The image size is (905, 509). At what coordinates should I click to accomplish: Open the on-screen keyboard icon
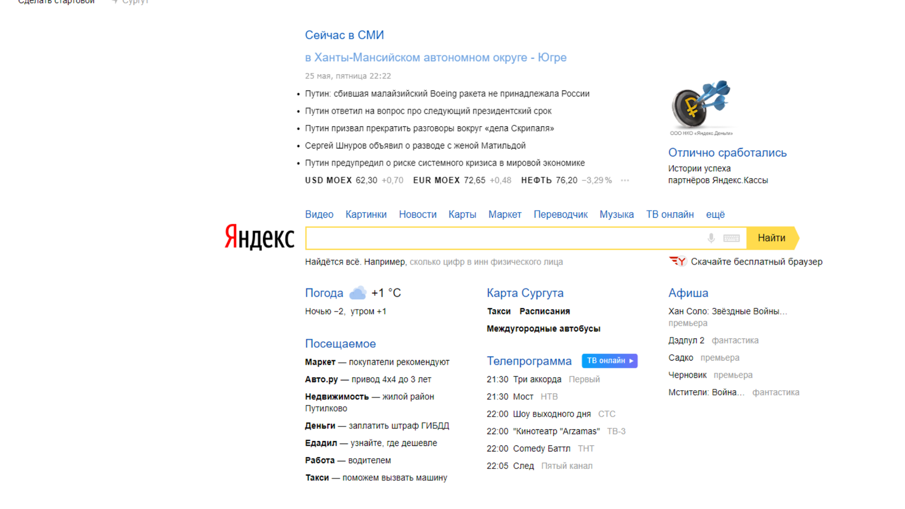(731, 238)
